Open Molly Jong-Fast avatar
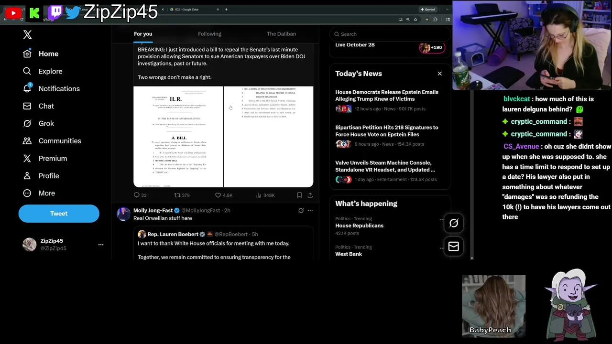The image size is (612, 344). (x=123, y=214)
